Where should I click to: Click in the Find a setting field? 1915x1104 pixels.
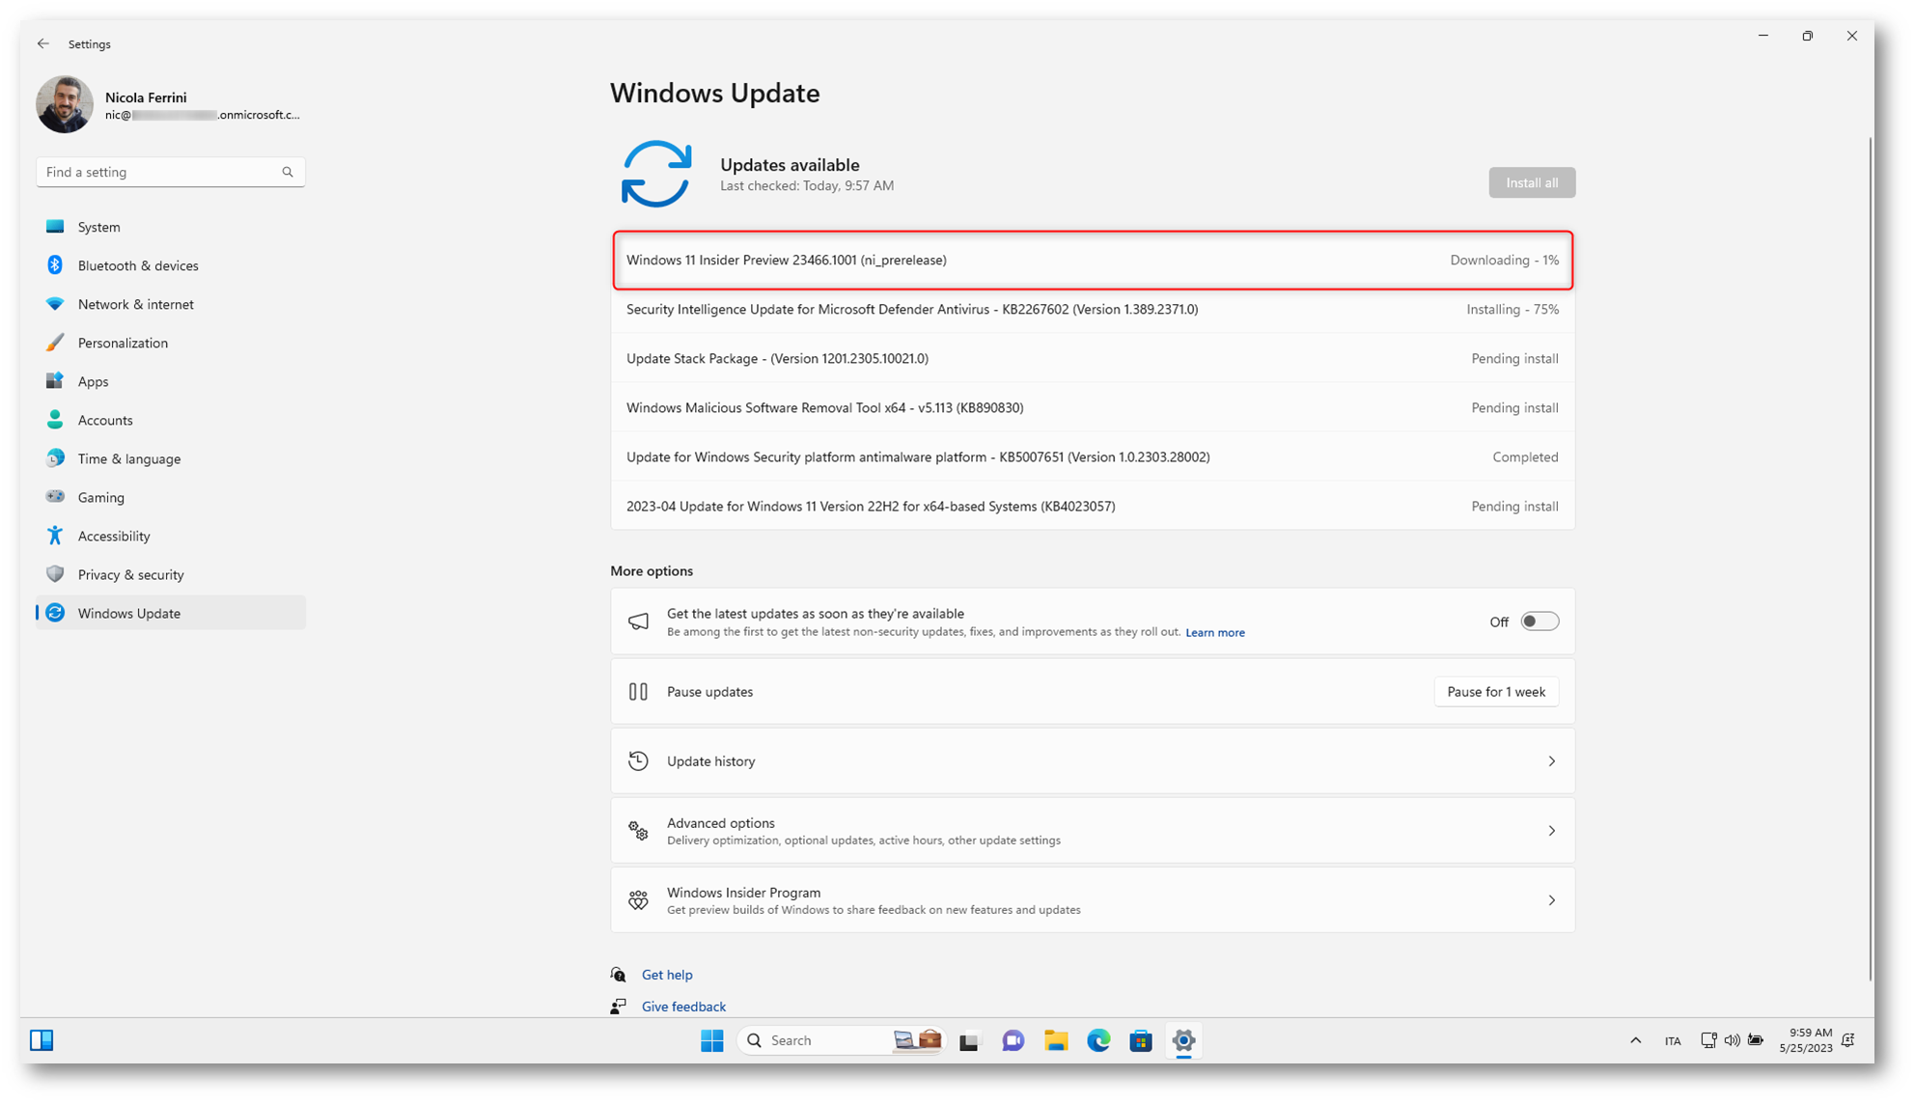[x=154, y=172]
